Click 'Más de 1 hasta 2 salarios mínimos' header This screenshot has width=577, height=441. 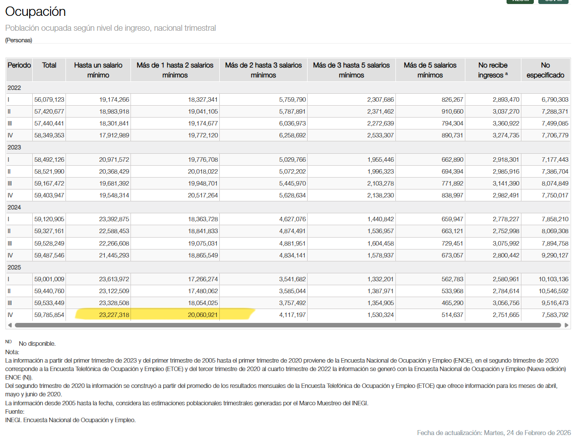(x=175, y=70)
